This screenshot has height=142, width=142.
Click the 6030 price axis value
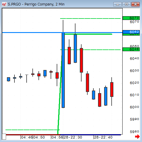(x=134, y=71)
